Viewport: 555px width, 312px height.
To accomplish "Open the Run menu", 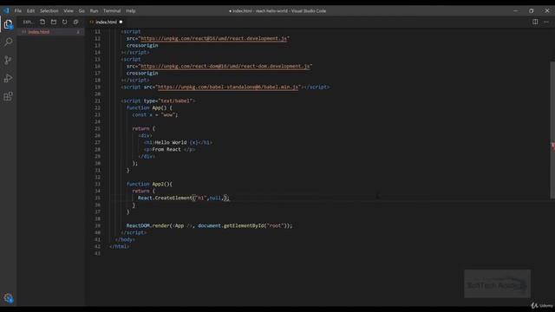I will click(x=94, y=11).
